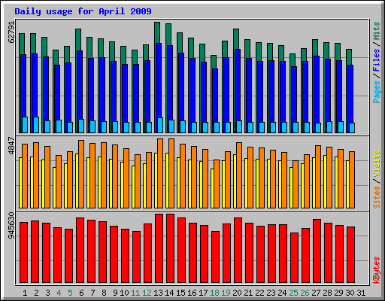This screenshot has height=301, width=385.
Task: Click day label 6 on the x-axis
Action: pyautogui.click(x=81, y=293)
